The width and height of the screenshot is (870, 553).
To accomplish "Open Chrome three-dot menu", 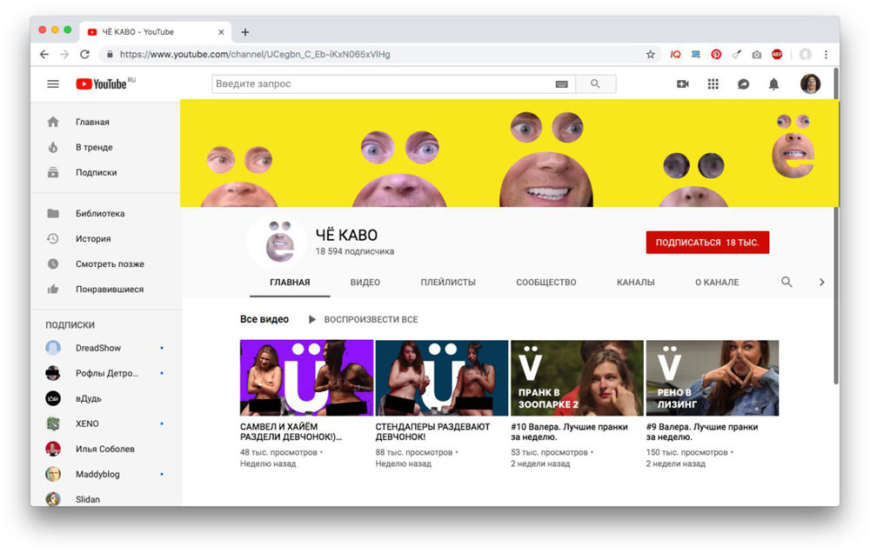I will [x=826, y=54].
